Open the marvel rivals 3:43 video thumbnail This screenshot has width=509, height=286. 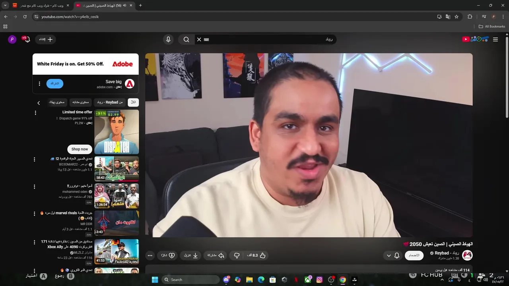117,223
